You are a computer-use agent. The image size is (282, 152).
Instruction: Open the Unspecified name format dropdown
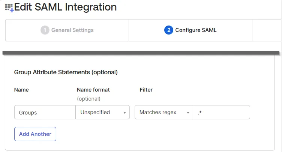point(102,112)
